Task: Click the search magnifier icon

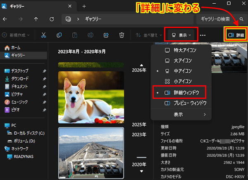Action: pyautogui.click(x=241, y=19)
